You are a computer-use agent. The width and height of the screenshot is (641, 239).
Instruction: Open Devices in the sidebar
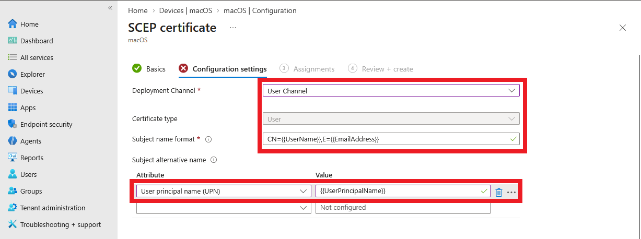pos(32,91)
